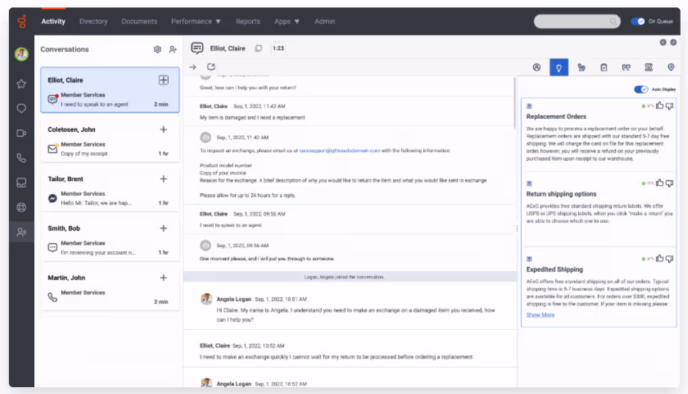The image size is (688, 394).
Task: Toggle the On Queue switch
Action: click(637, 21)
